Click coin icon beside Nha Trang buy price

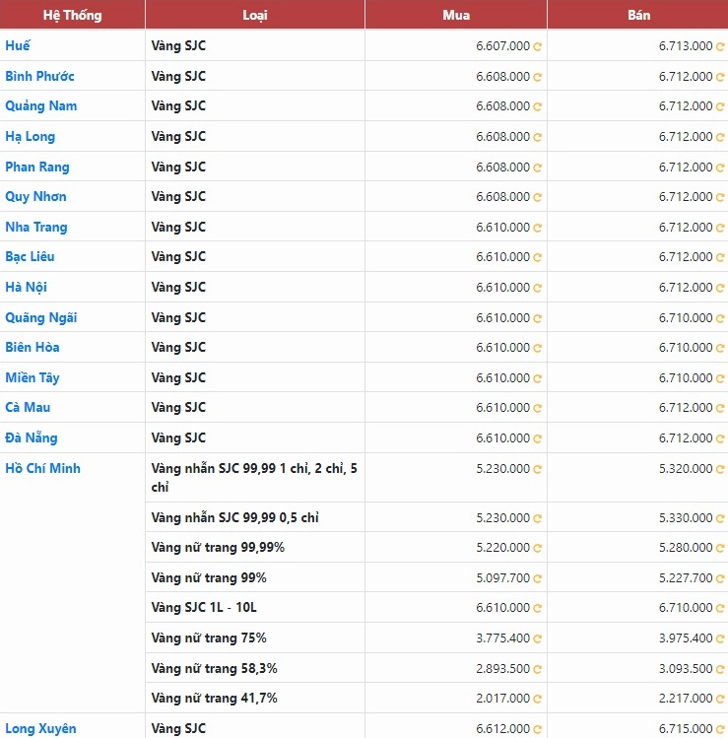click(537, 229)
